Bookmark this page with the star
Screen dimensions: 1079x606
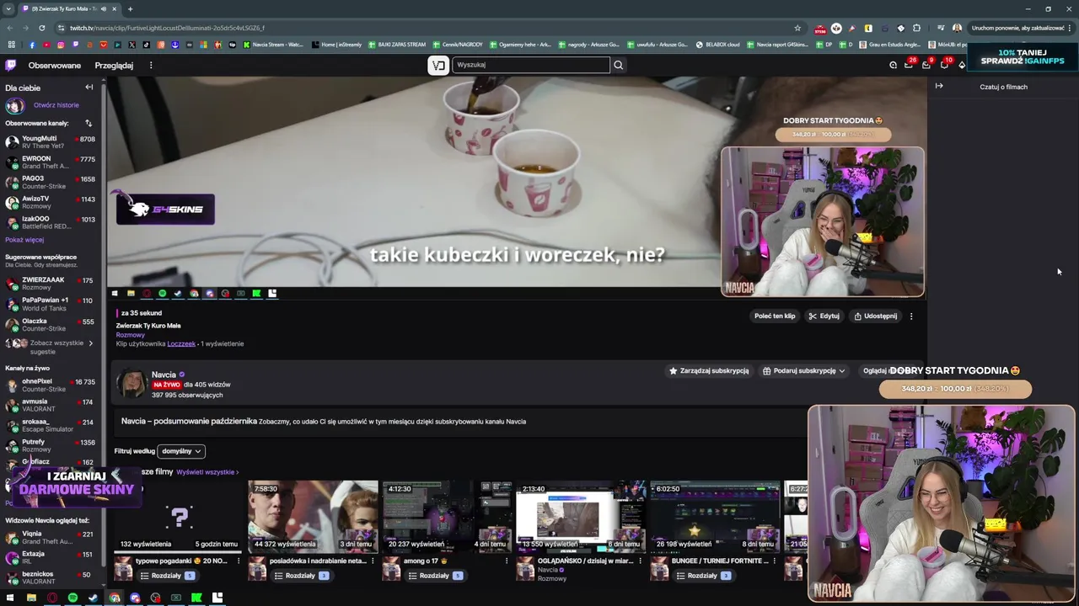pyautogui.click(x=797, y=28)
